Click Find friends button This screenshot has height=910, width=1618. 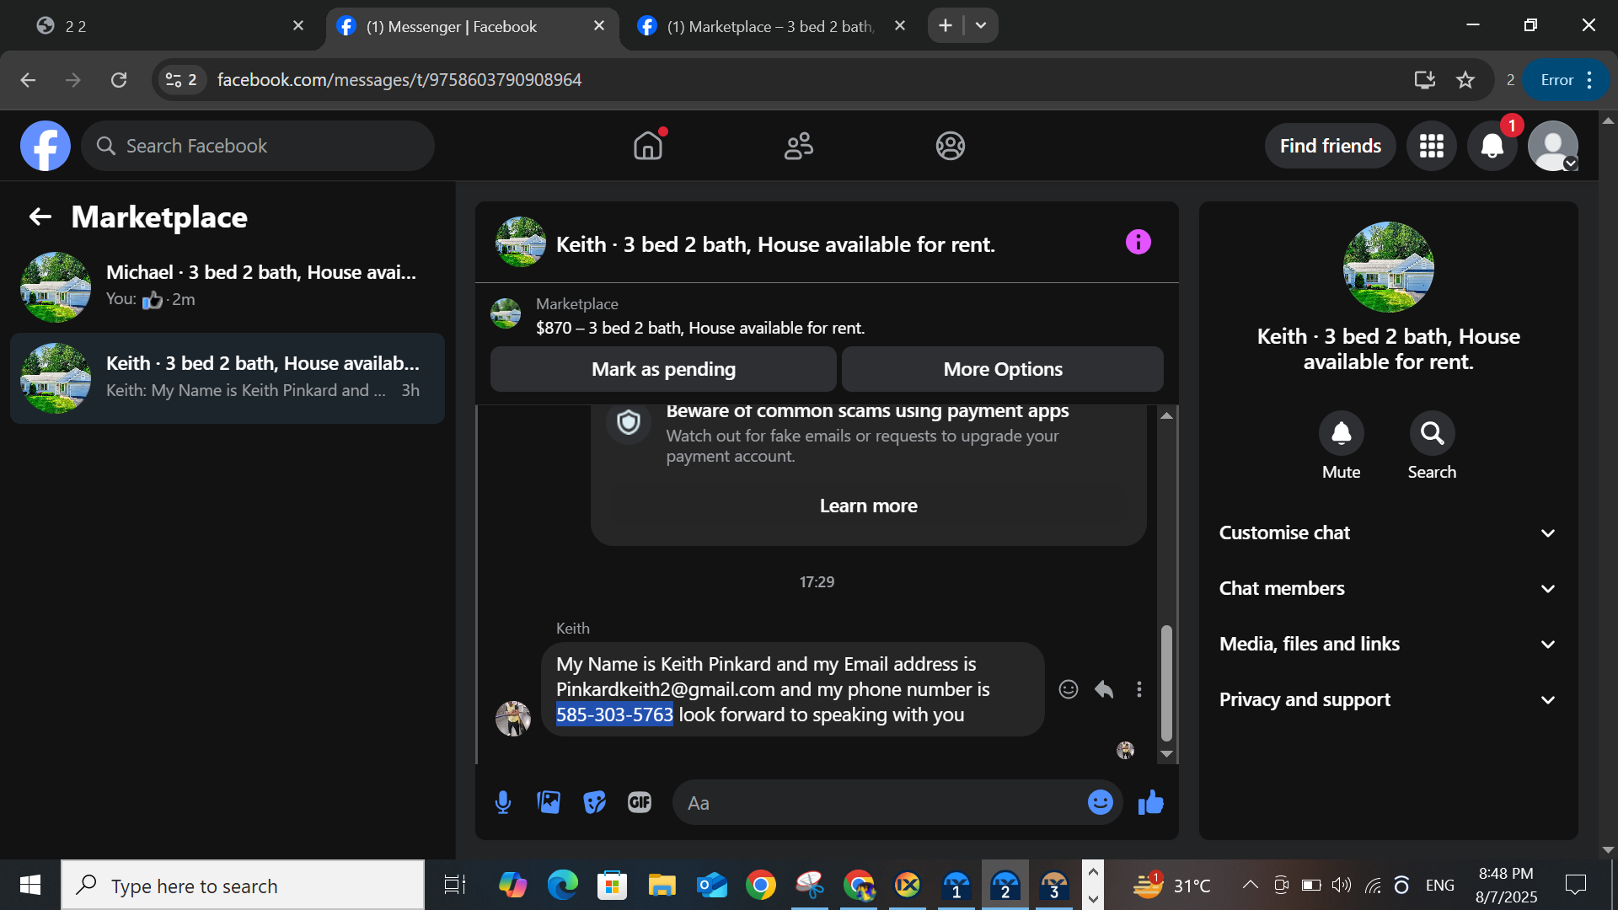pyautogui.click(x=1330, y=146)
